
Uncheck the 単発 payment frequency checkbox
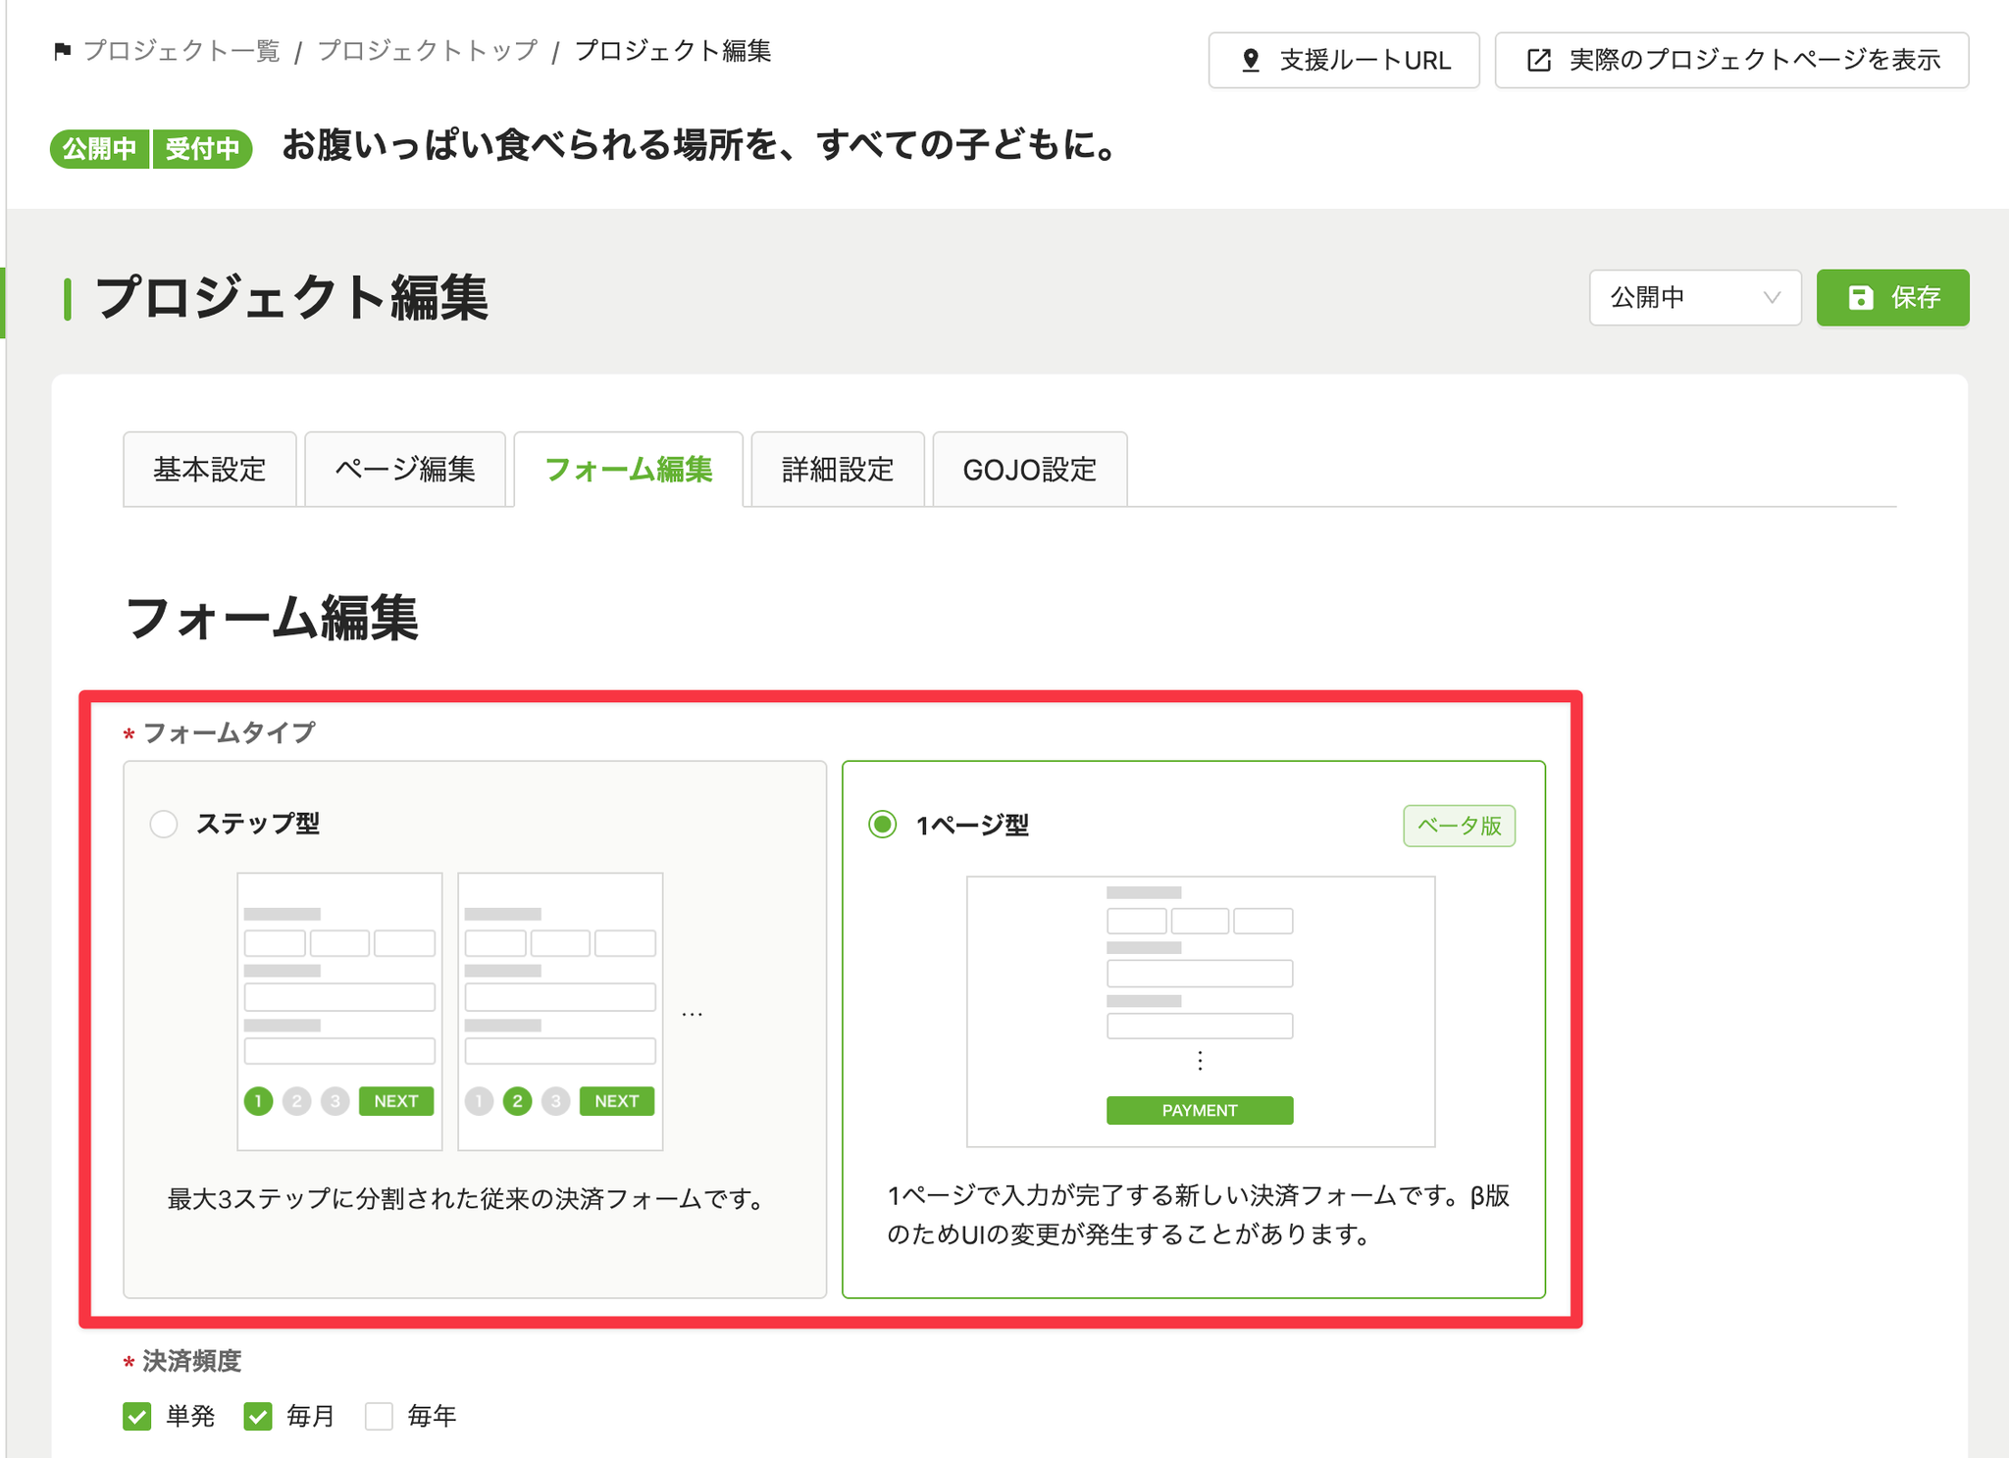(x=137, y=1416)
